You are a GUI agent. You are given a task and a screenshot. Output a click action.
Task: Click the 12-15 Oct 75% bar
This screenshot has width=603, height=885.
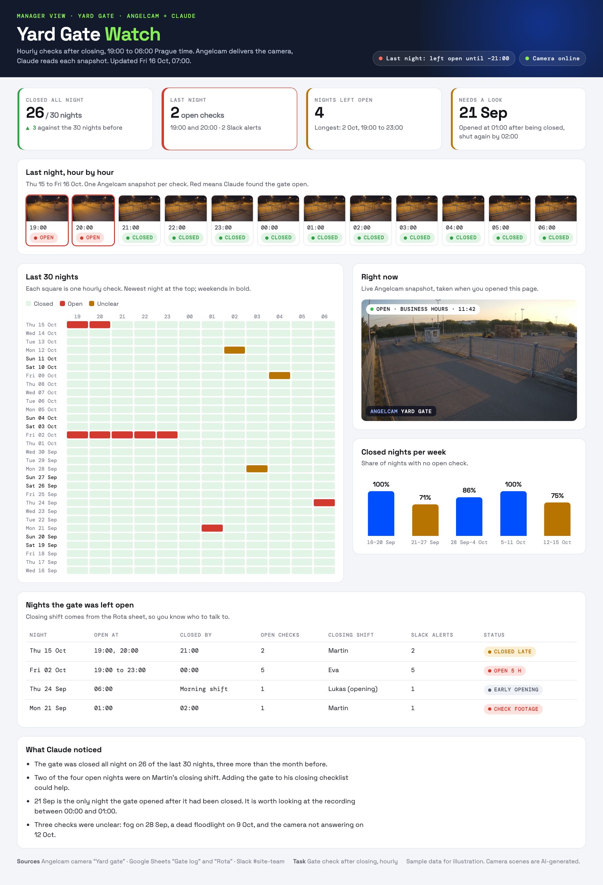pos(557,519)
